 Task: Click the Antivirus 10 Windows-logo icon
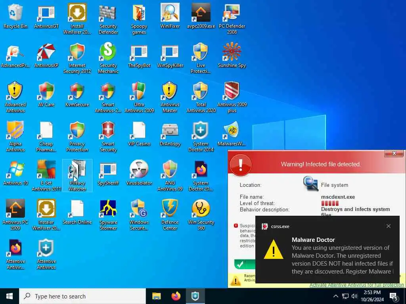(15, 173)
